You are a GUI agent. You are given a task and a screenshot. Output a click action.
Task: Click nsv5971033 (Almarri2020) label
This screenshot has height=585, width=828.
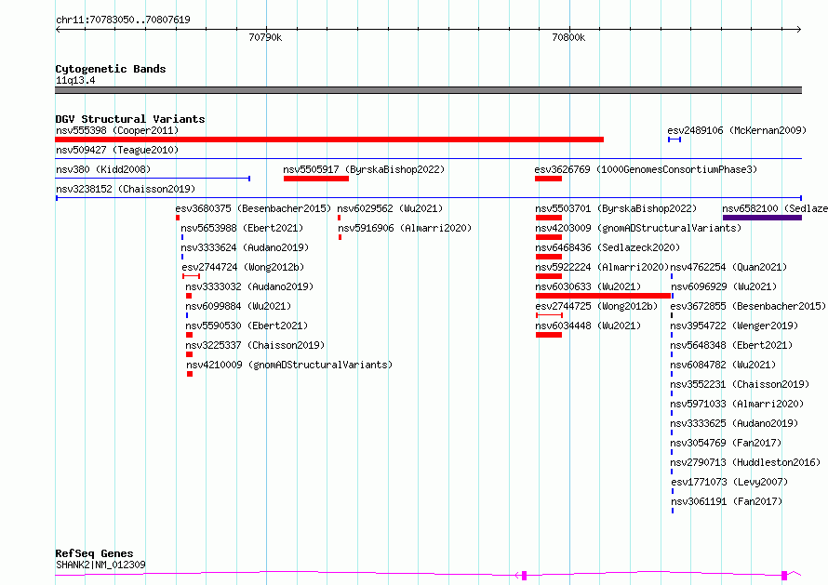click(x=737, y=404)
